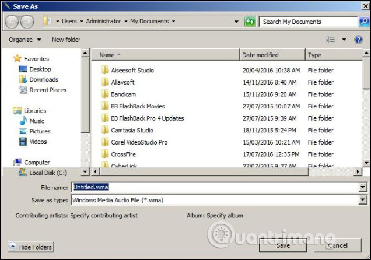Click the Favorites star icon
371x260 pixels.
click(x=17, y=58)
